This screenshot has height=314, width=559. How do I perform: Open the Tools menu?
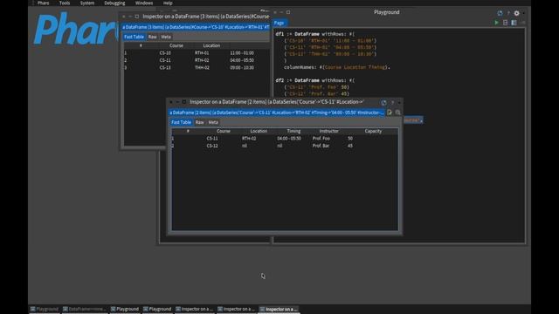(65, 3)
